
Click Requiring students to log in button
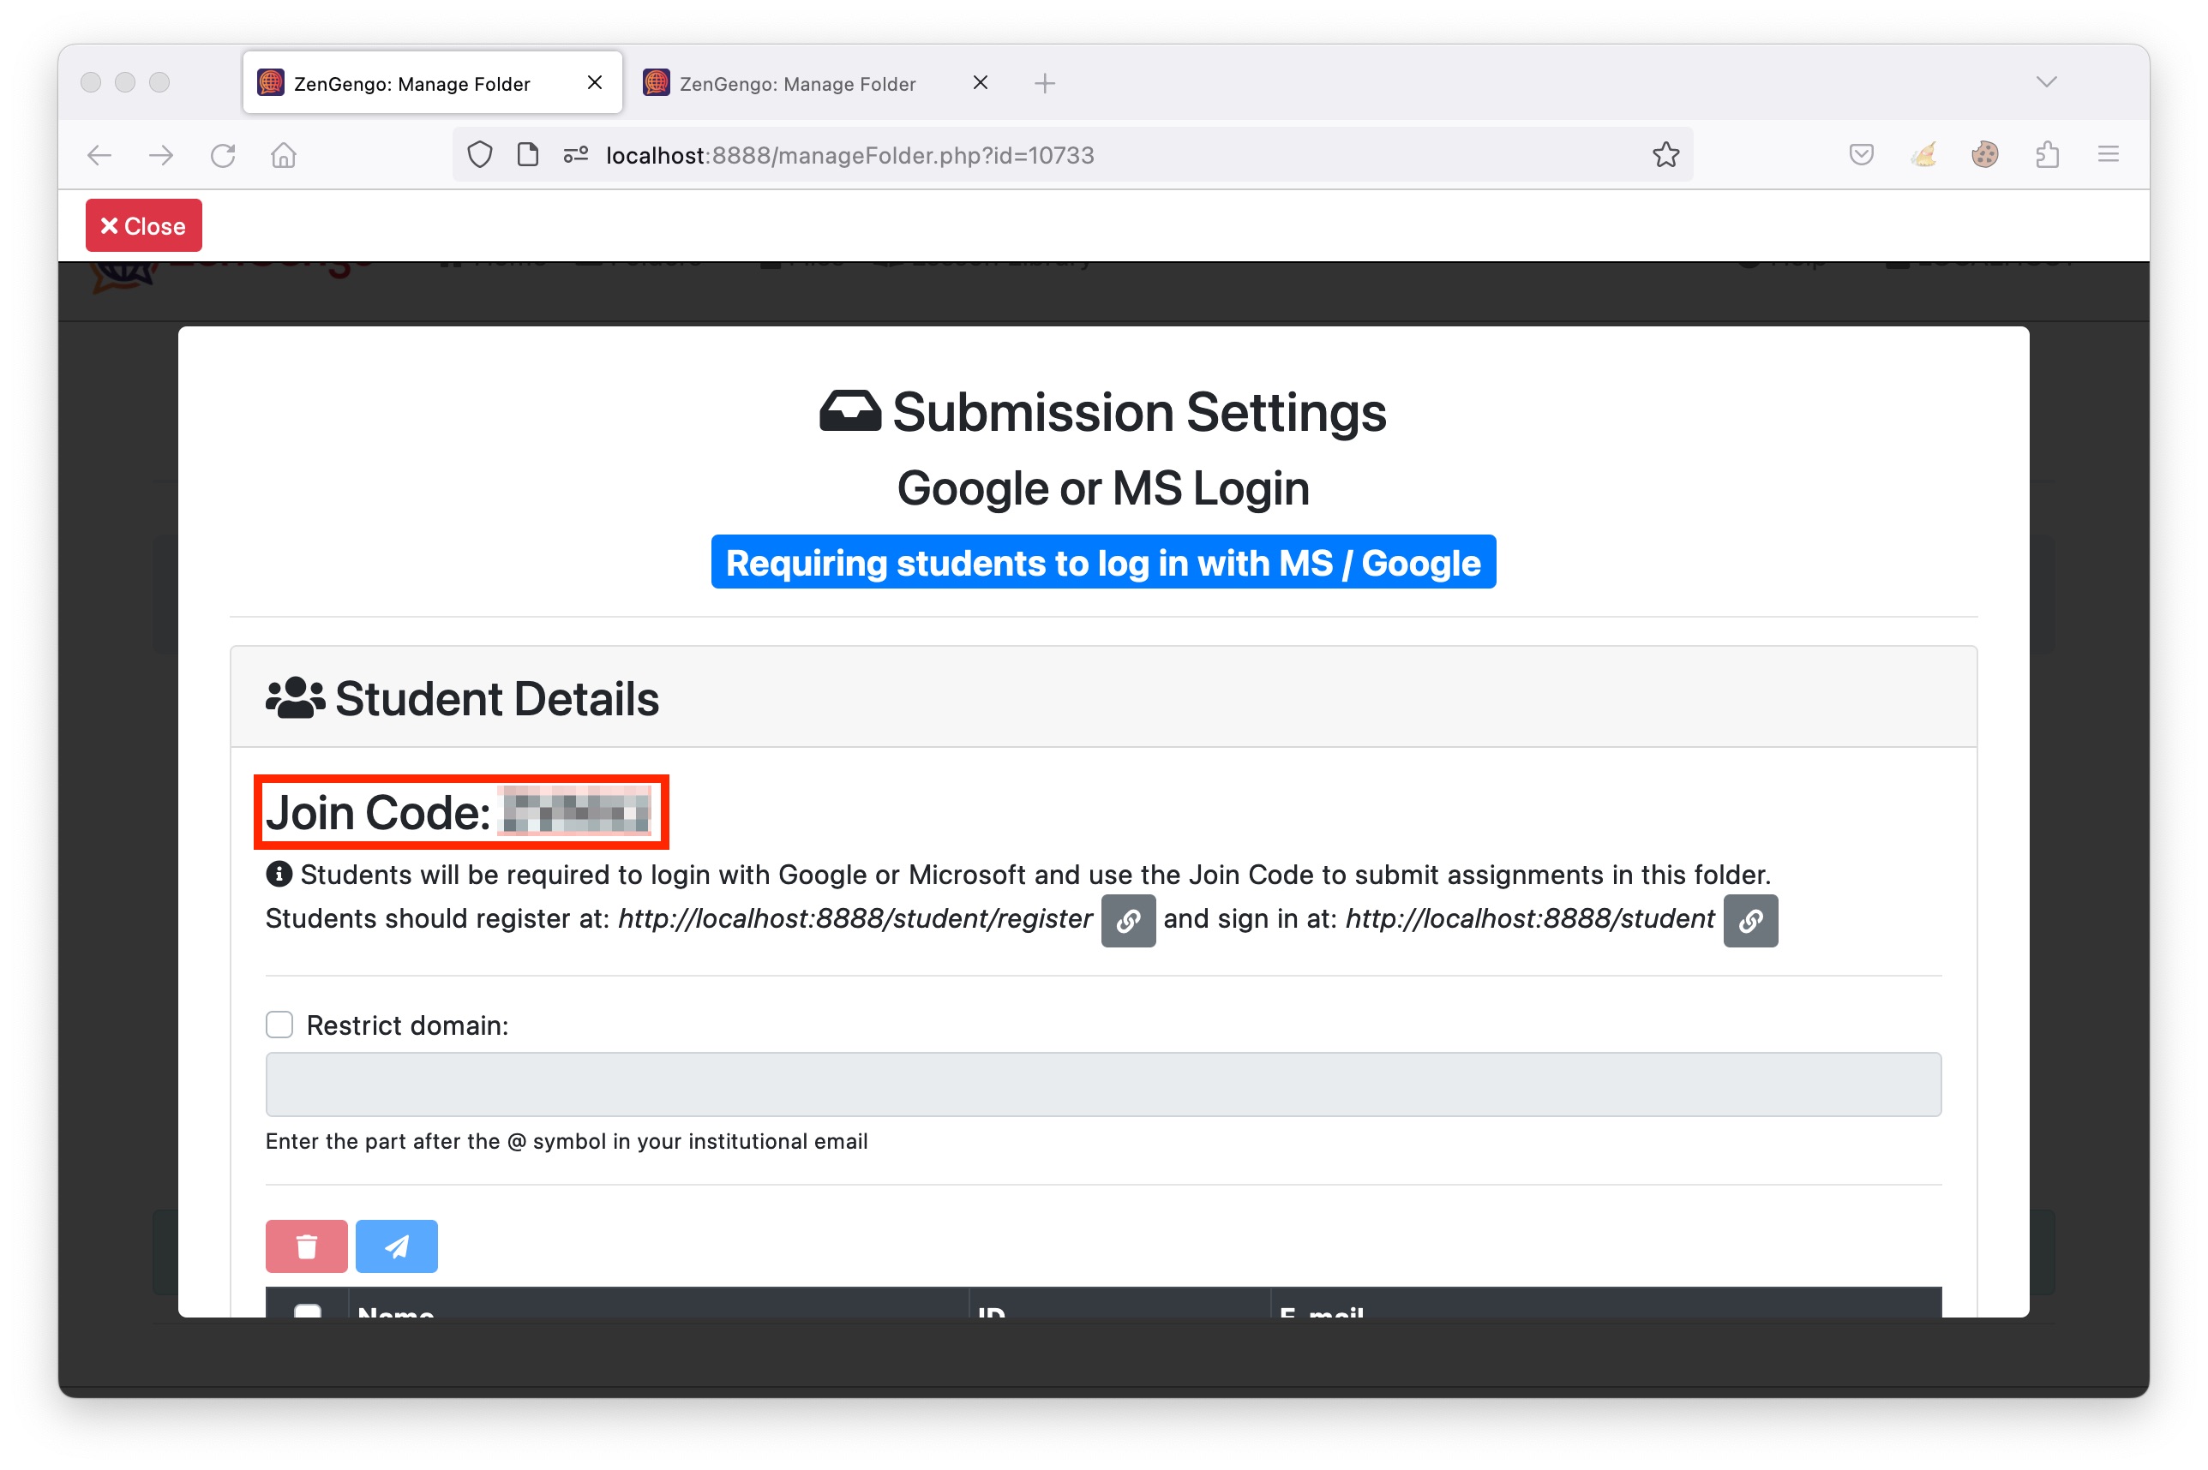coord(1103,563)
